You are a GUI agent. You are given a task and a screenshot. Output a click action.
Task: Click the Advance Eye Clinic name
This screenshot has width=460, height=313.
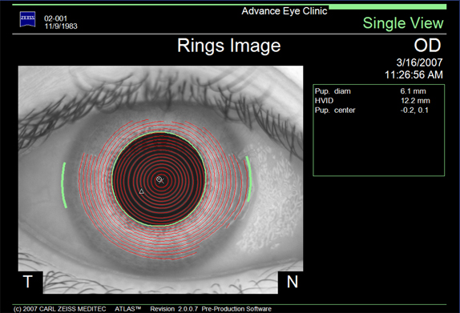tap(284, 11)
